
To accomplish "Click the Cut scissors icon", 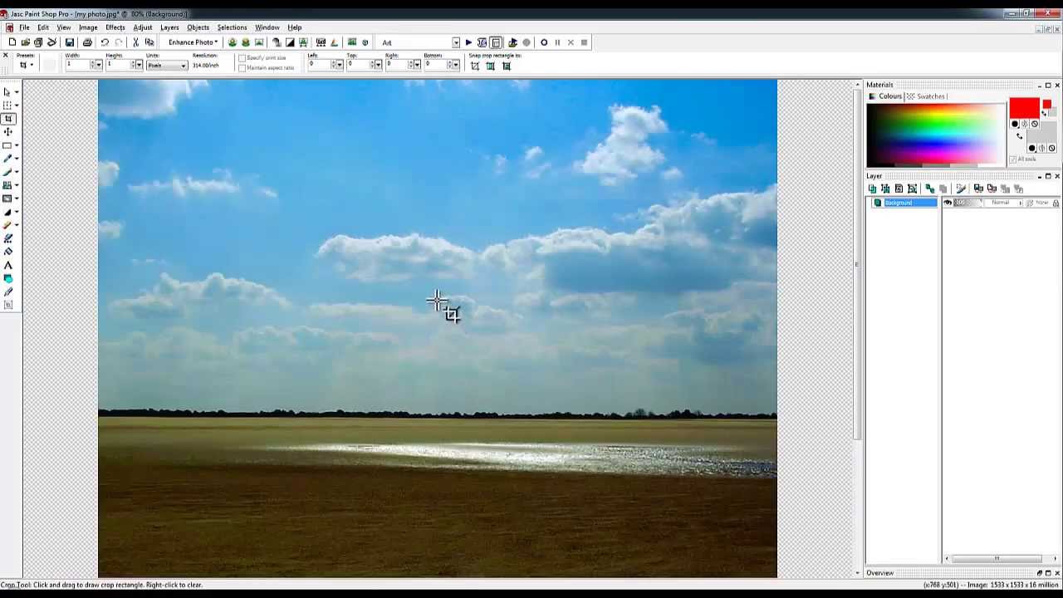I will point(135,42).
